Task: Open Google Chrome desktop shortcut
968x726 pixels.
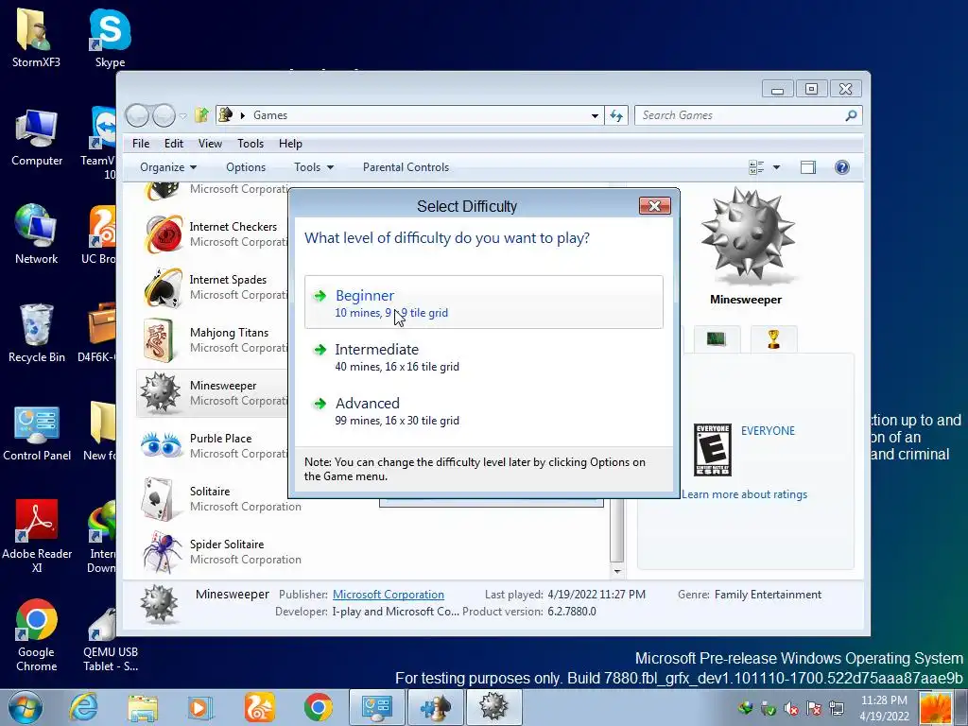Action: coord(37,635)
